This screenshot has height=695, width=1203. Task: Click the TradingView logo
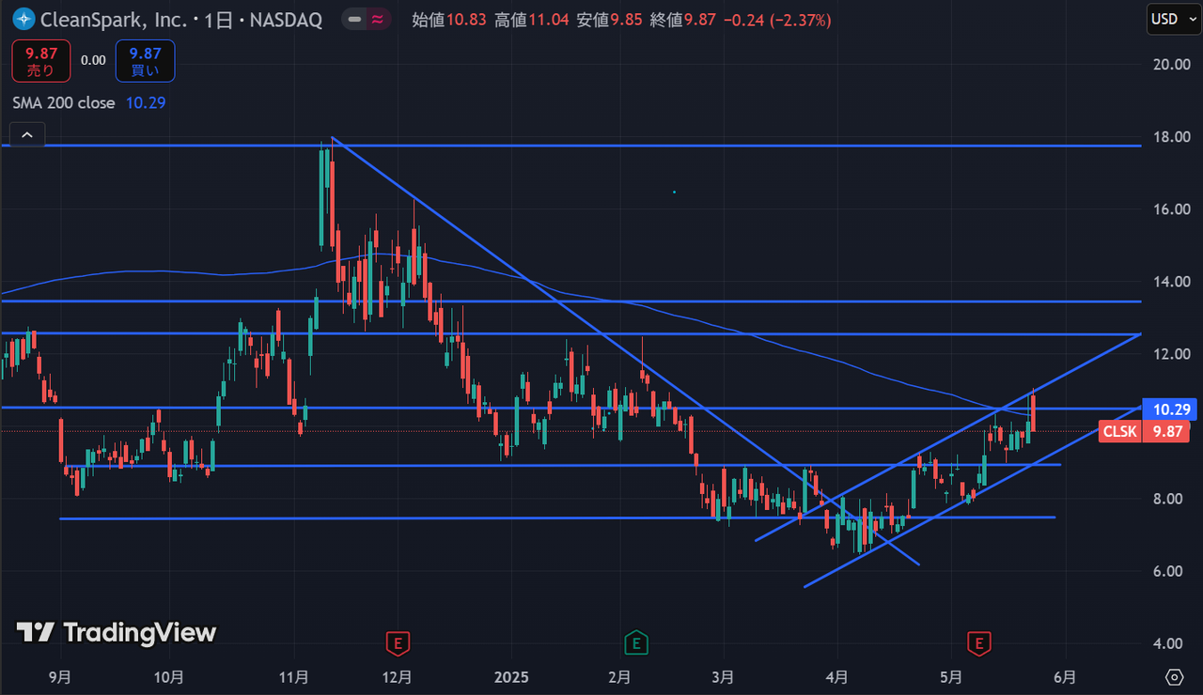[x=117, y=632]
